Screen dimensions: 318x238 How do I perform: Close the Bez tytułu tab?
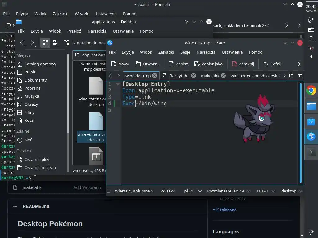pos(193,76)
